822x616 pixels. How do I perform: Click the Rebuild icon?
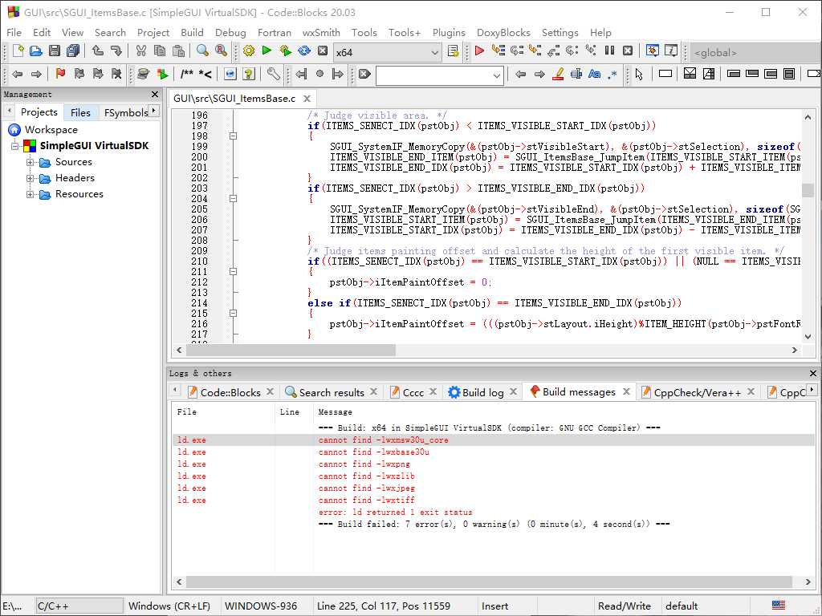(x=304, y=51)
